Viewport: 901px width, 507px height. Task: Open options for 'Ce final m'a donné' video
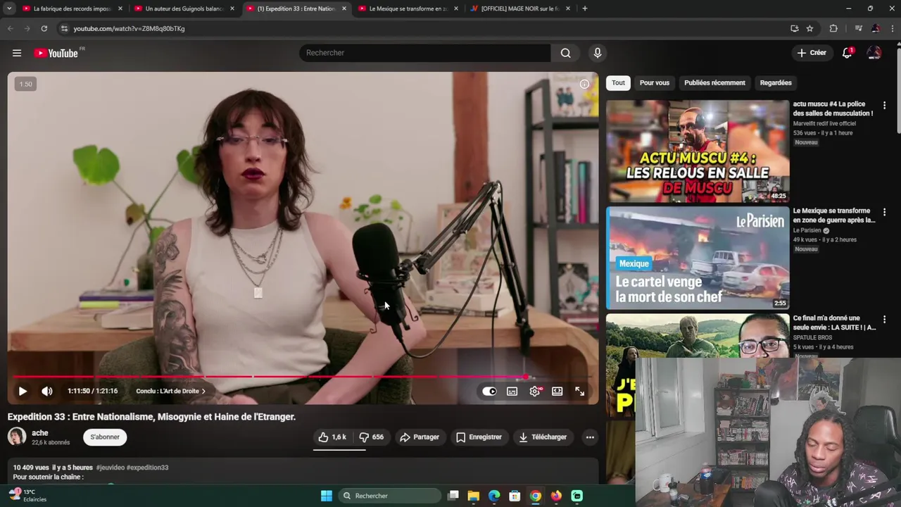(x=884, y=318)
